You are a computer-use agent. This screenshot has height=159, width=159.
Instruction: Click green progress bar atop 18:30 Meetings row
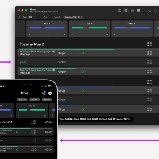(x=67, y=50)
